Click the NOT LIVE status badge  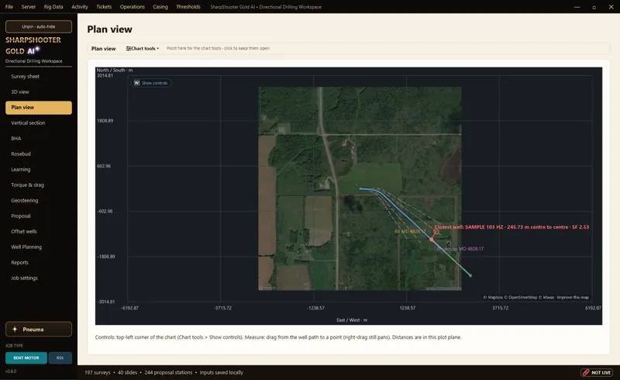[597, 372]
